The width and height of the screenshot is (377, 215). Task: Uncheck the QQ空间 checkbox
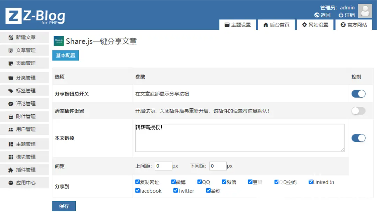coord(276,182)
